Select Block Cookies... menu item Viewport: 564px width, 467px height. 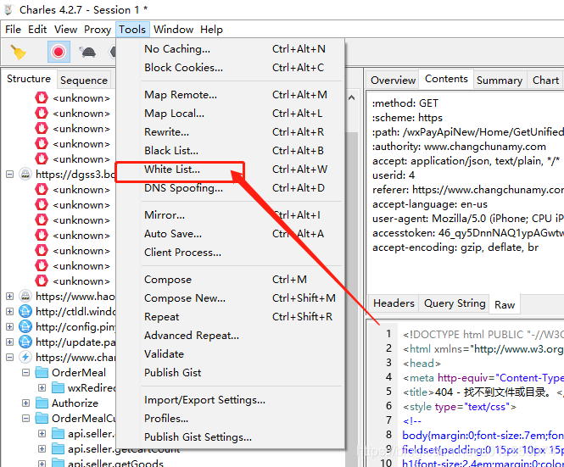tap(230, 68)
